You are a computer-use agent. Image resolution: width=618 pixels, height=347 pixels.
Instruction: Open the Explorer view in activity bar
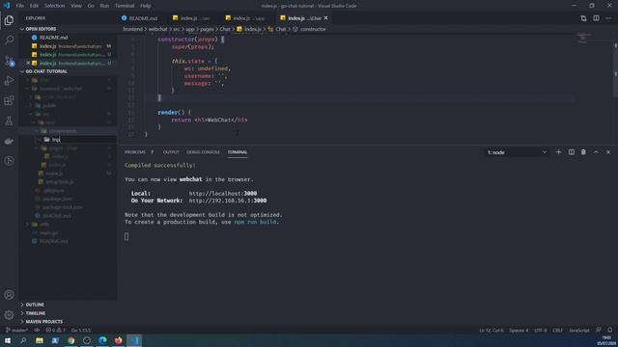pyautogui.click(x=9, y=20)
